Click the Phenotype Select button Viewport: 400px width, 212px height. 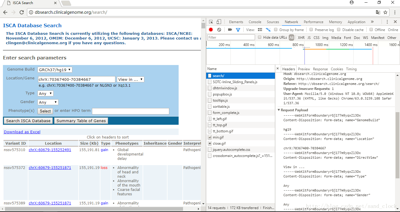(45, 111)
